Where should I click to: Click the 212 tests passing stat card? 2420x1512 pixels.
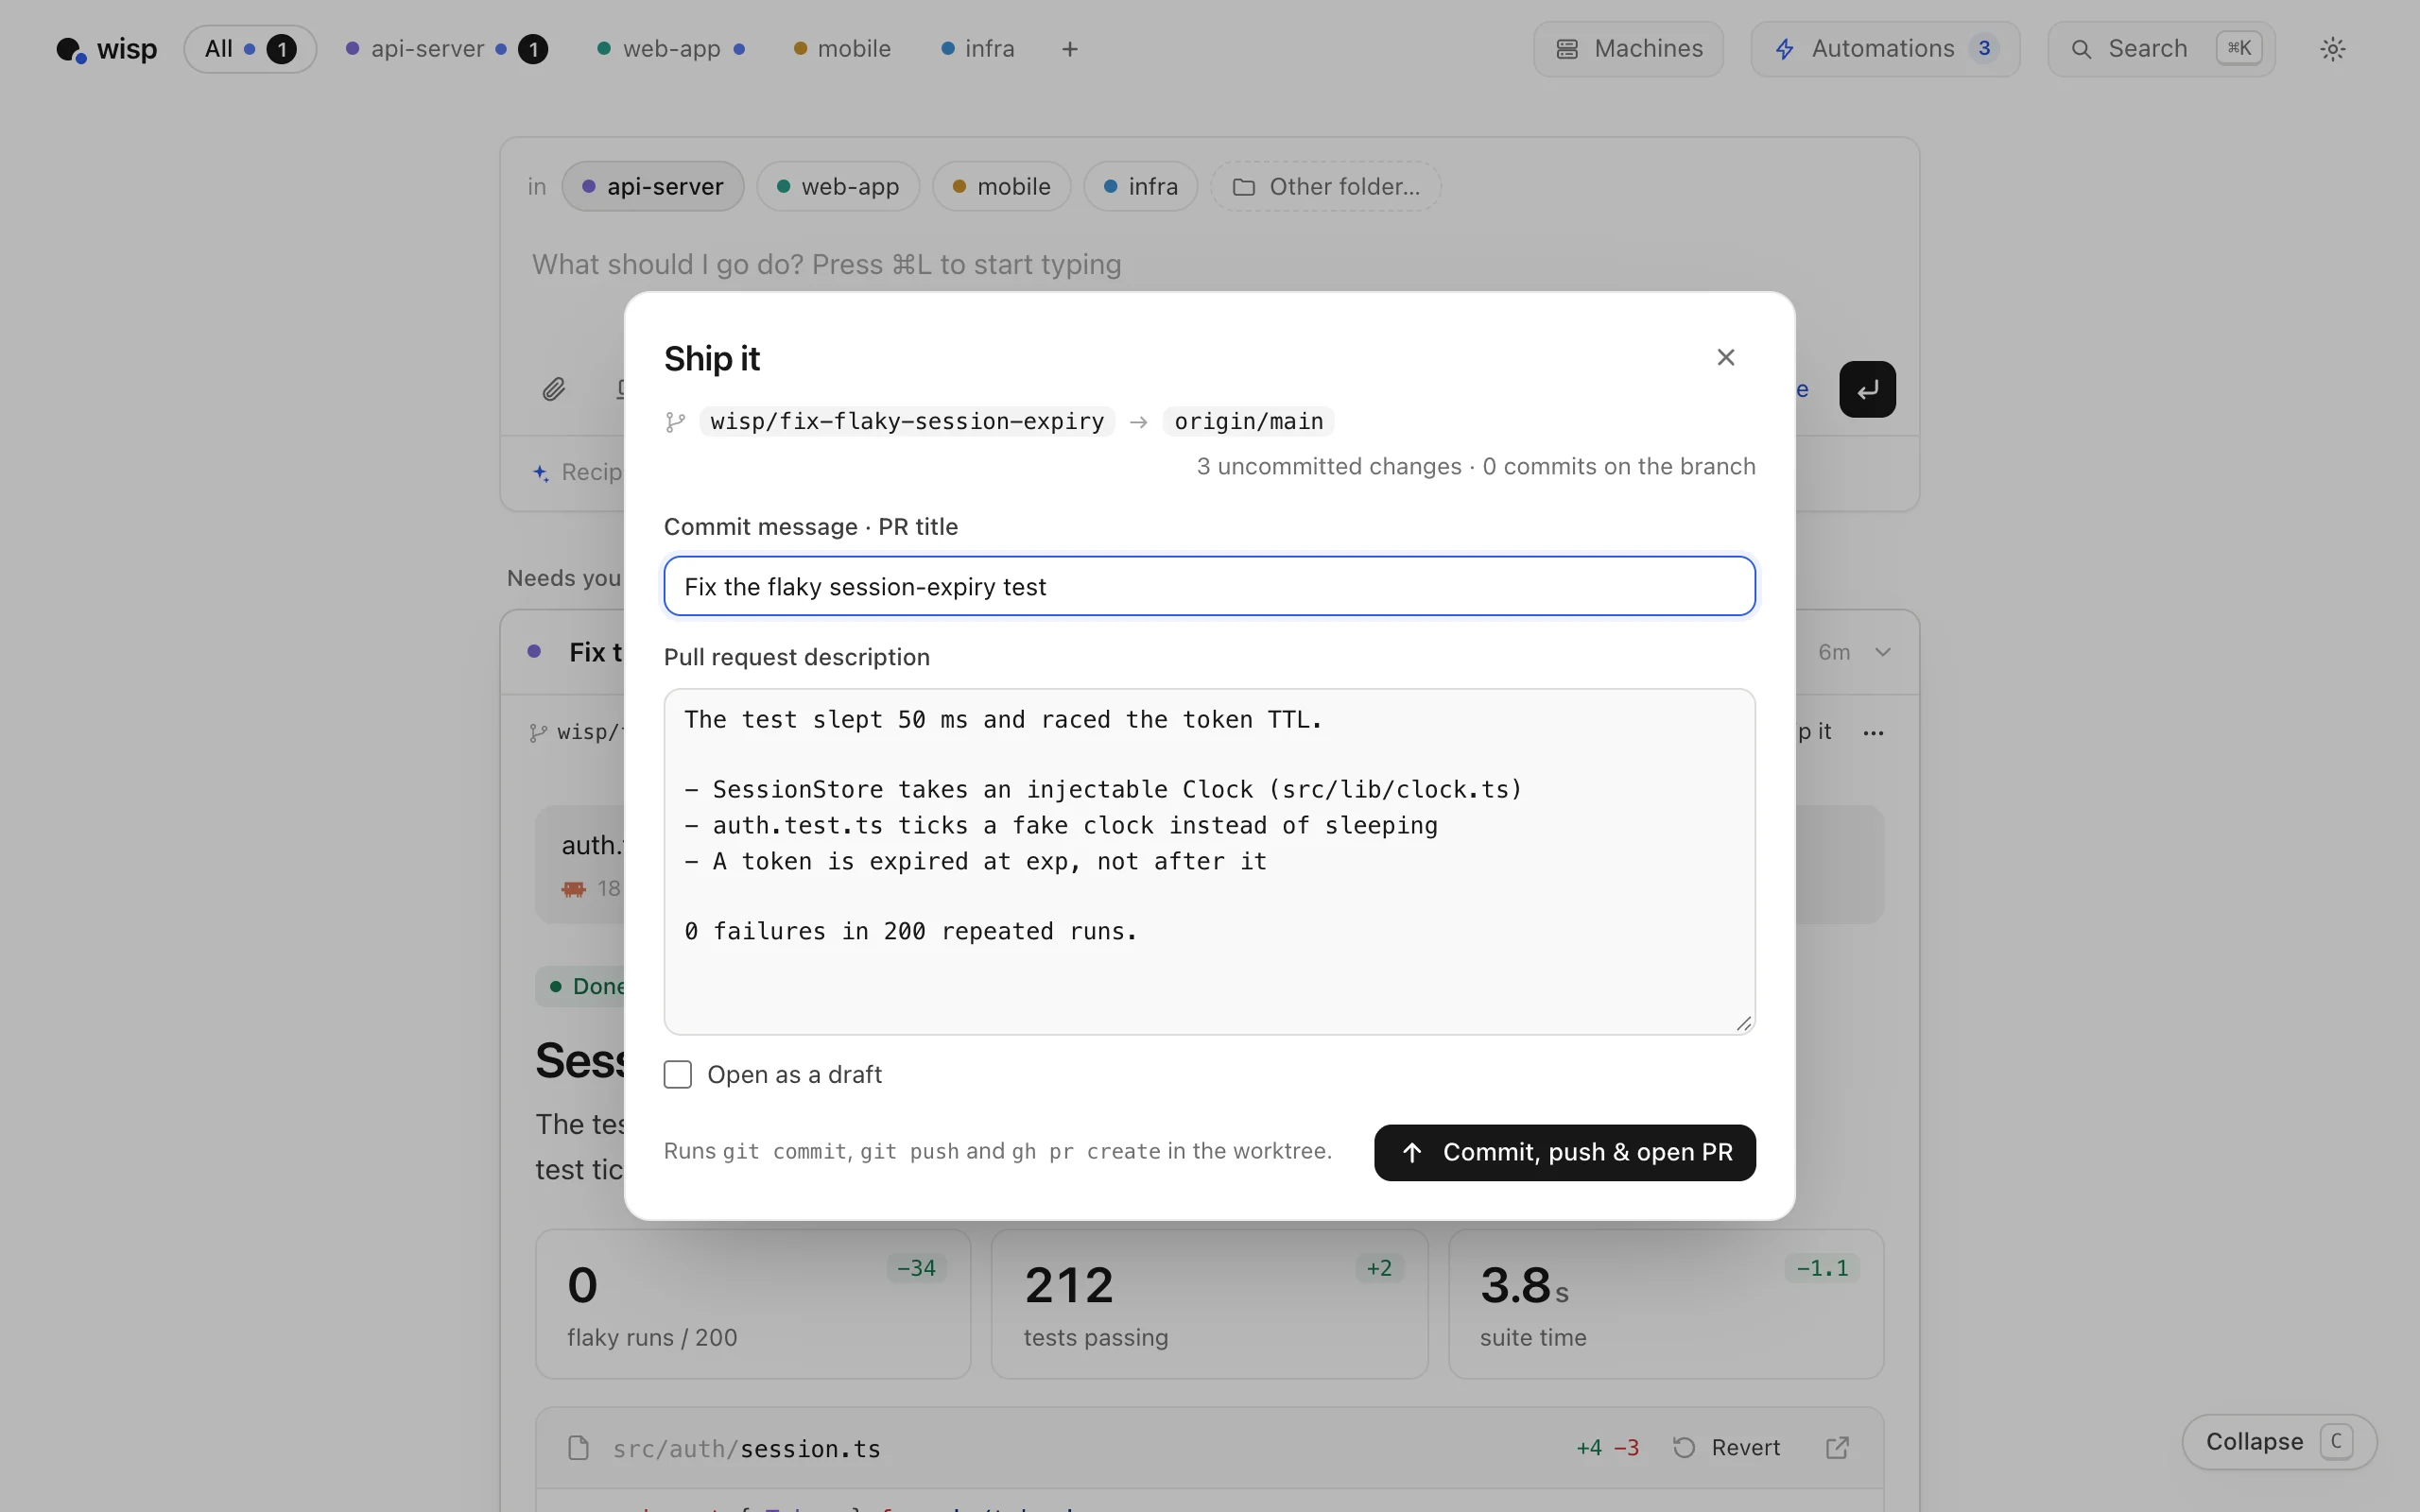1209,1304
